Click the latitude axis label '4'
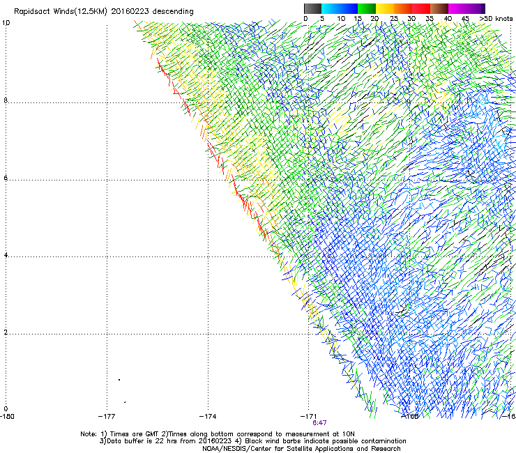Image resolution: width=516 pixels, height=453 pixels. [x=6, y=255]
